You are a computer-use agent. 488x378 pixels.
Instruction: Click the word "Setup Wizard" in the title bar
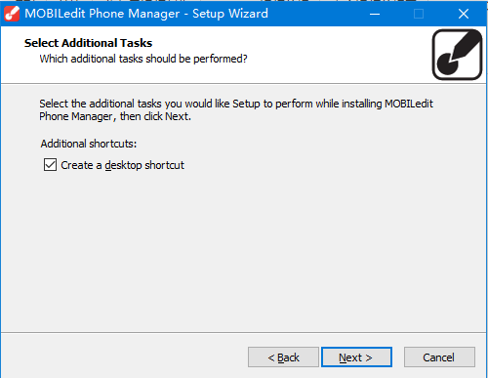tap(230, 14)
